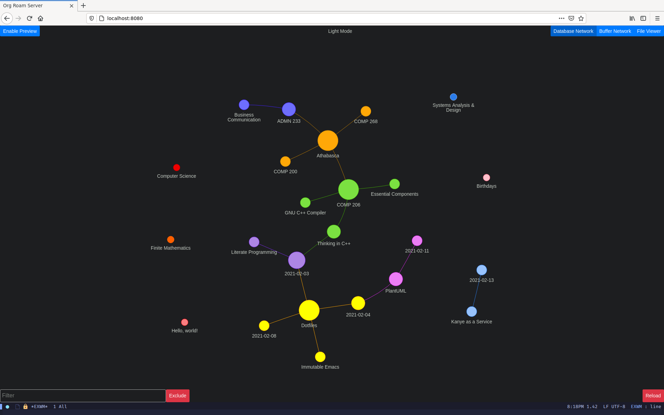This screenshot has width=664, height=415.
Task: Click the Reload button
Action: point(652,395)
